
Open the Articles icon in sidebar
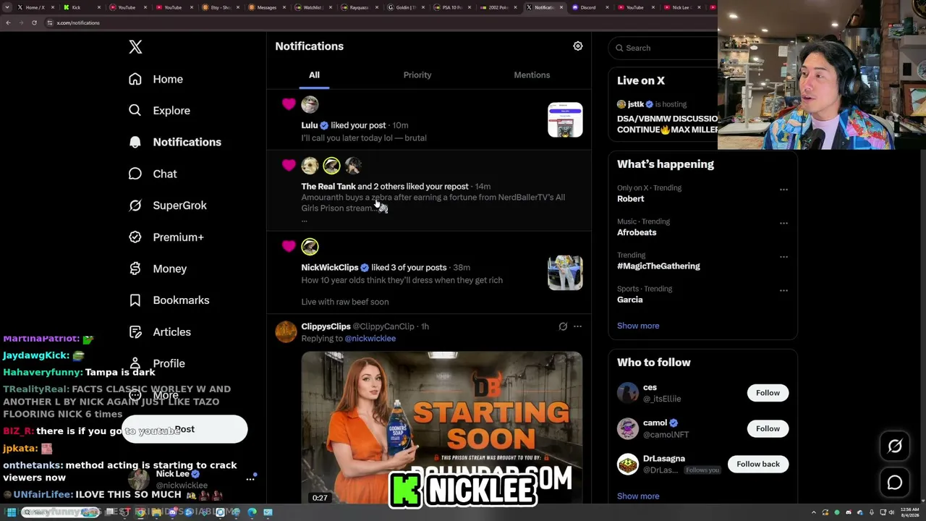[135, 332]
